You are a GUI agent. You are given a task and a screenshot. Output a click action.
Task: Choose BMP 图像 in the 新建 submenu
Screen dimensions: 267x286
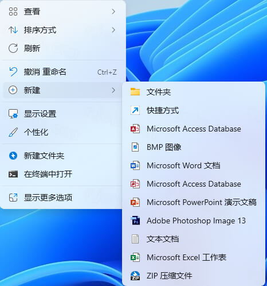pyautogui.click(x=194, y=147)
